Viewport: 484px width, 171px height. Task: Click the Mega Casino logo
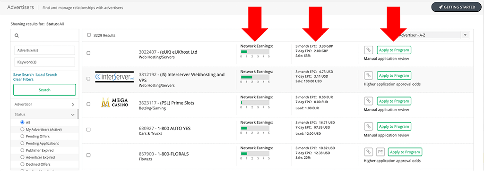click(x=114, y=102)
